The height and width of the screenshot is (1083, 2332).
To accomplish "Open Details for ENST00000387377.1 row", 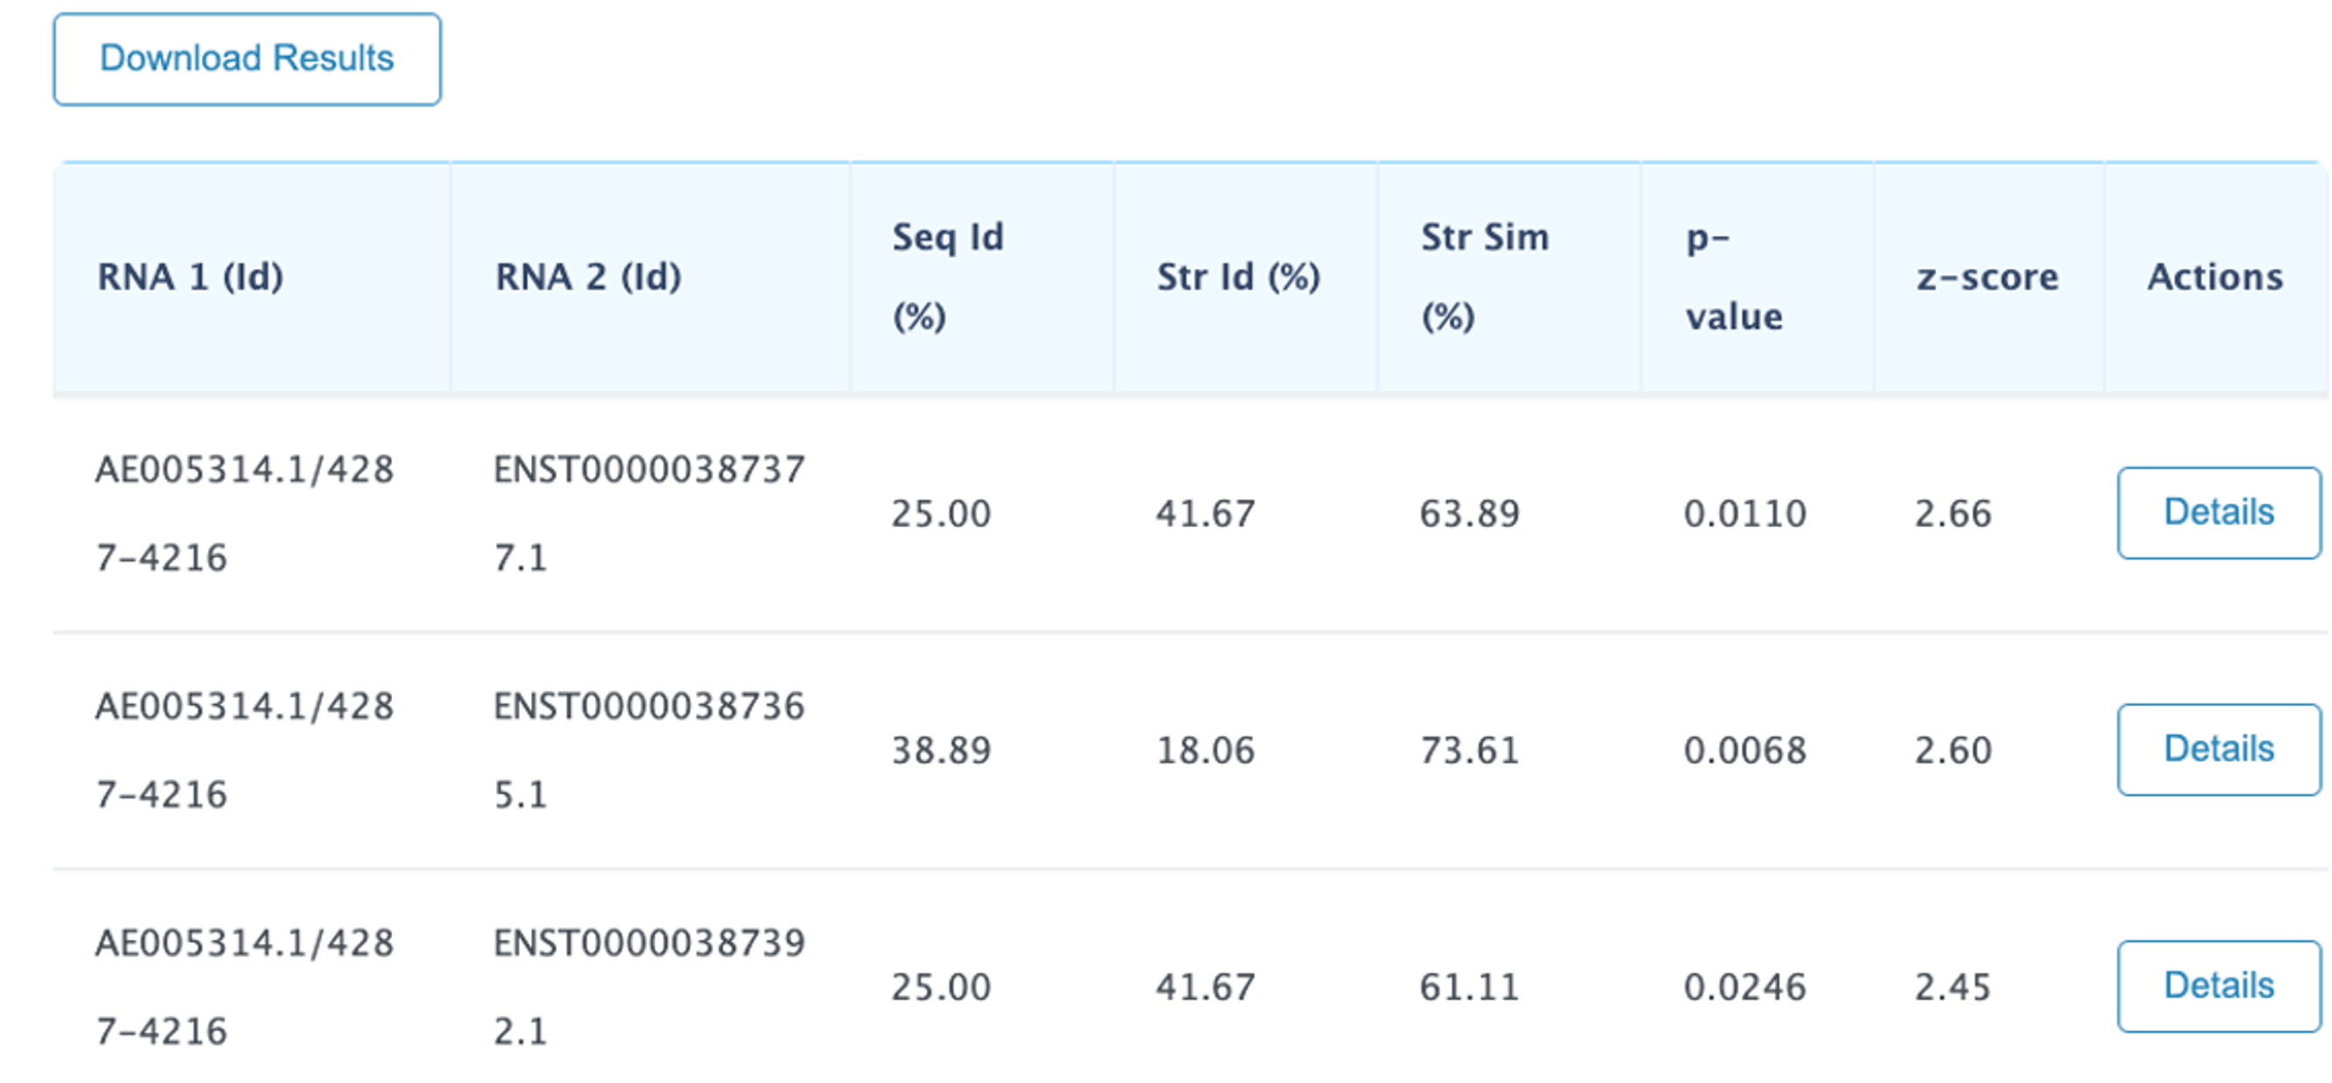I will (x=2218, y=513).
